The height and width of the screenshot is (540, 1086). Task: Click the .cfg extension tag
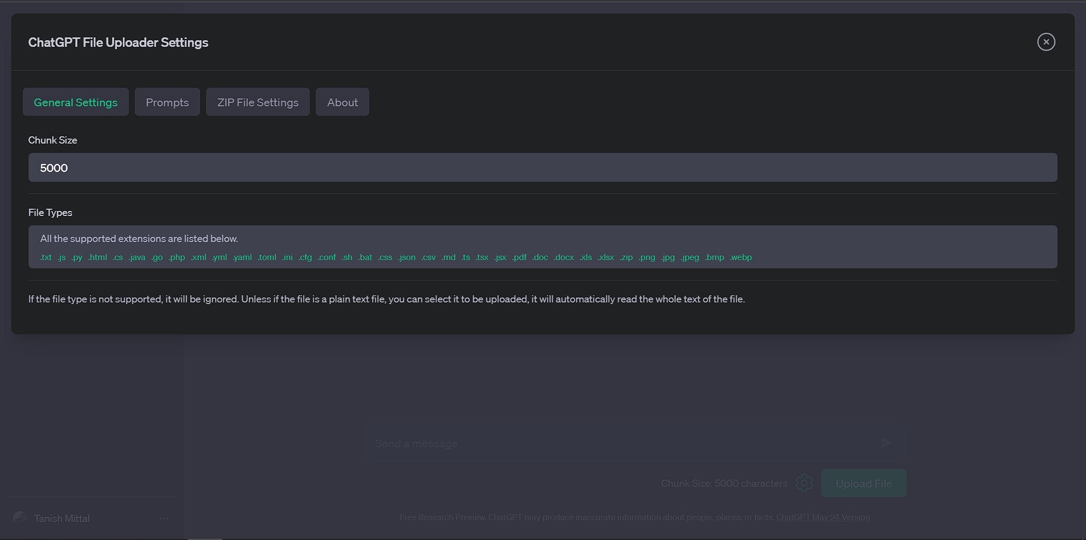click(305, 257)
